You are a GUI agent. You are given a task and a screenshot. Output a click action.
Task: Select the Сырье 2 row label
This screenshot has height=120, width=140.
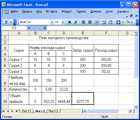pos(19,66)
